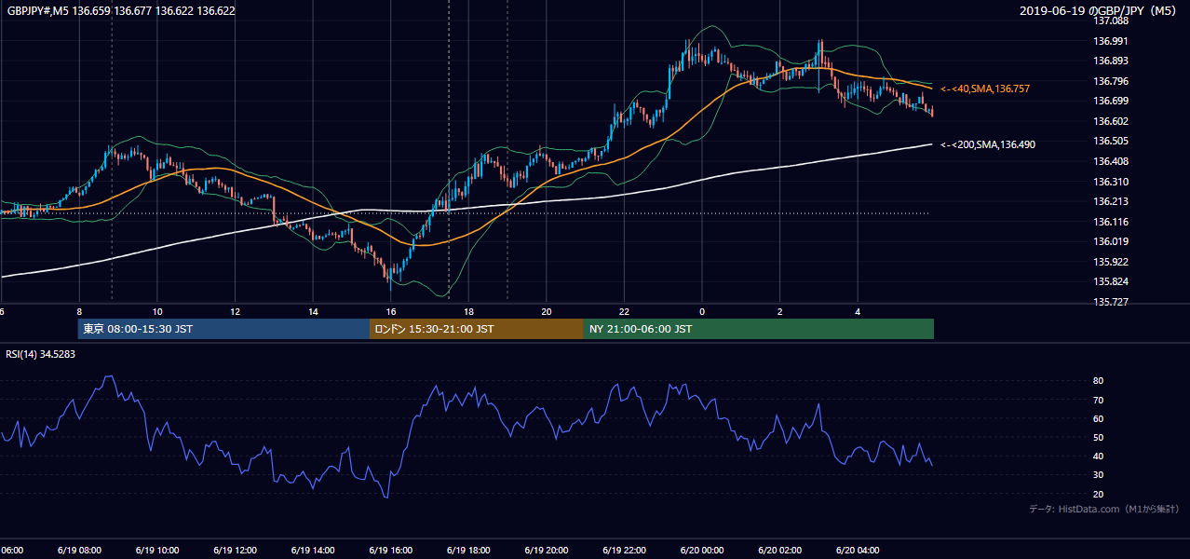The height and width of the screenshot is (559, 1190).
Task: Click price axis value 137.088
Action: pyautogui.click(x=1111, y=20)
